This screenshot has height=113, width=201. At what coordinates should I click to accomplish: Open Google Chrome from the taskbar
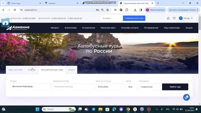(128, 109)
